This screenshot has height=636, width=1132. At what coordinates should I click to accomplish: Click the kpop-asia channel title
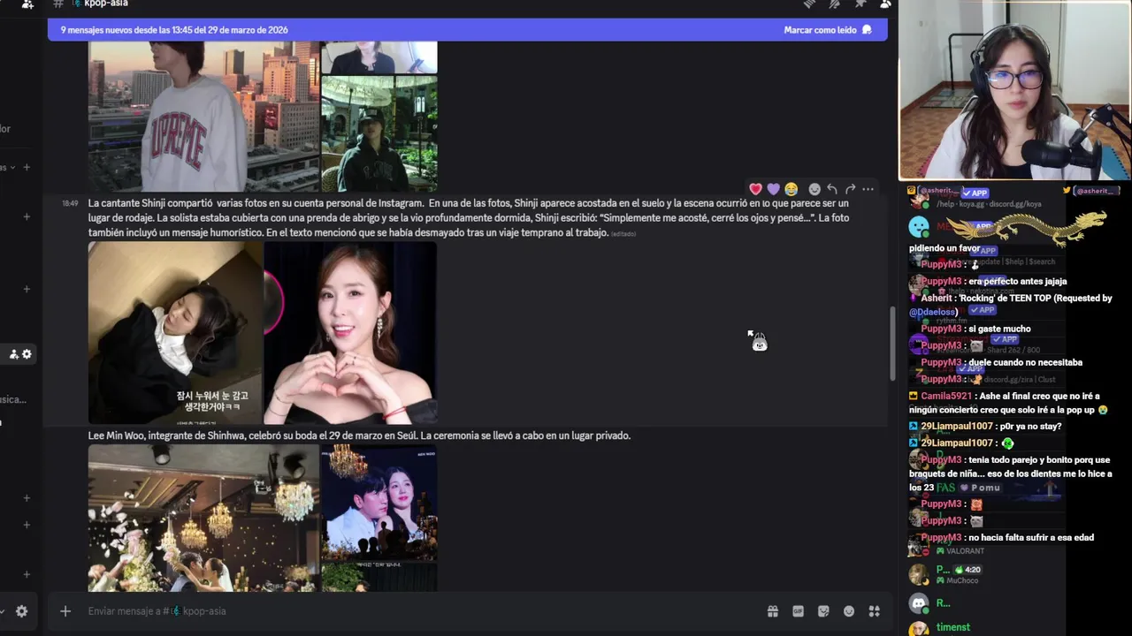[x=106, y=4]
